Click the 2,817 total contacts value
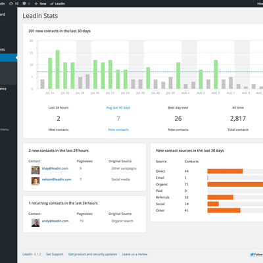The image size is (263, 263). pyautogui.click(x=238, y=118)
